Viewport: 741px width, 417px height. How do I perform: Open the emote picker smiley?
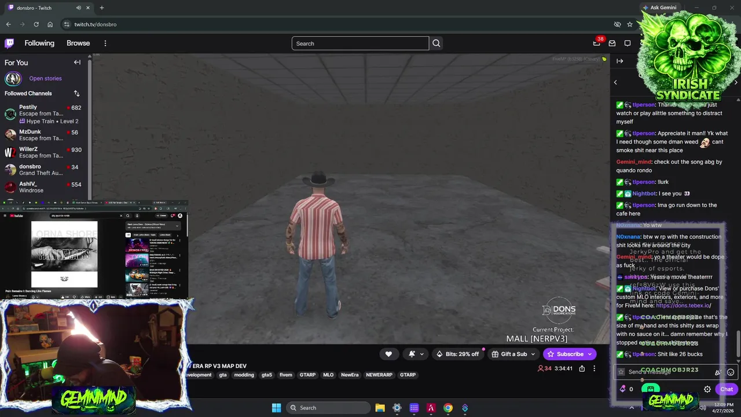point(731,372)
